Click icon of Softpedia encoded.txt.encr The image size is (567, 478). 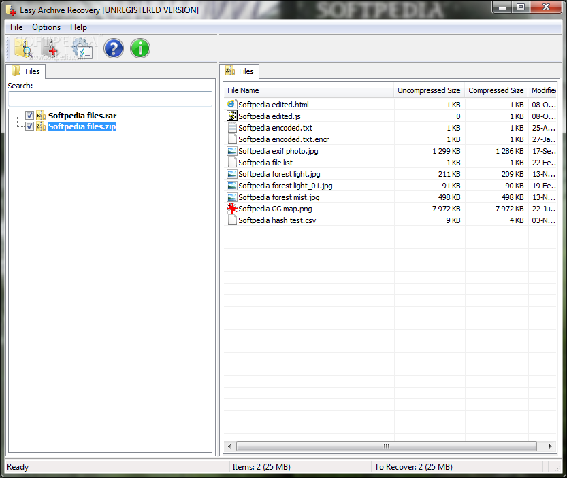232,139
